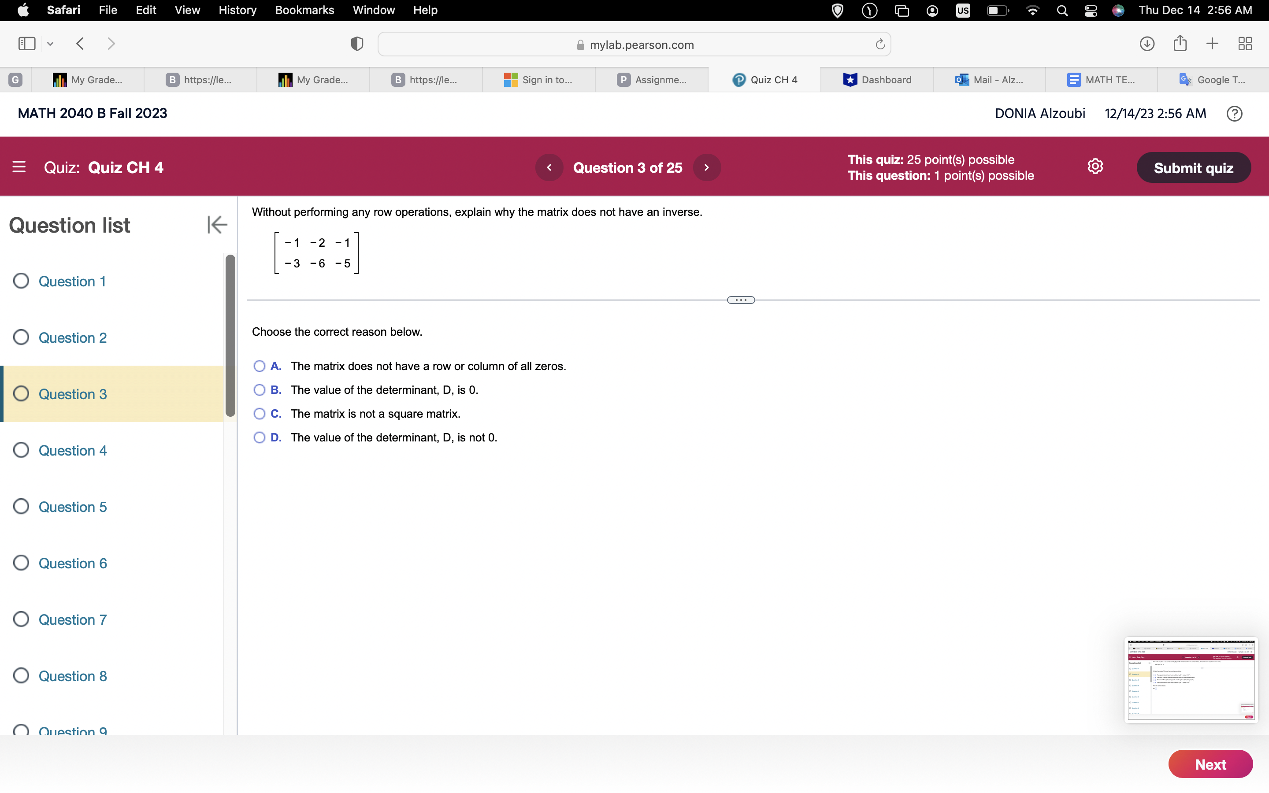
Task: Choose option C, matrix is not square
Action: point(259,414)
